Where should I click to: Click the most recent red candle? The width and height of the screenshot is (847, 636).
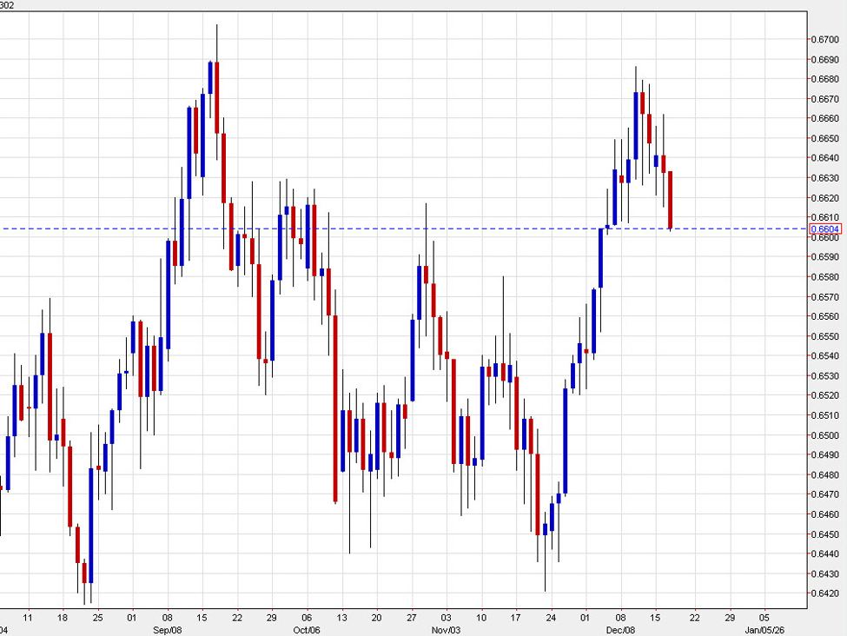(x=671, y=200)
